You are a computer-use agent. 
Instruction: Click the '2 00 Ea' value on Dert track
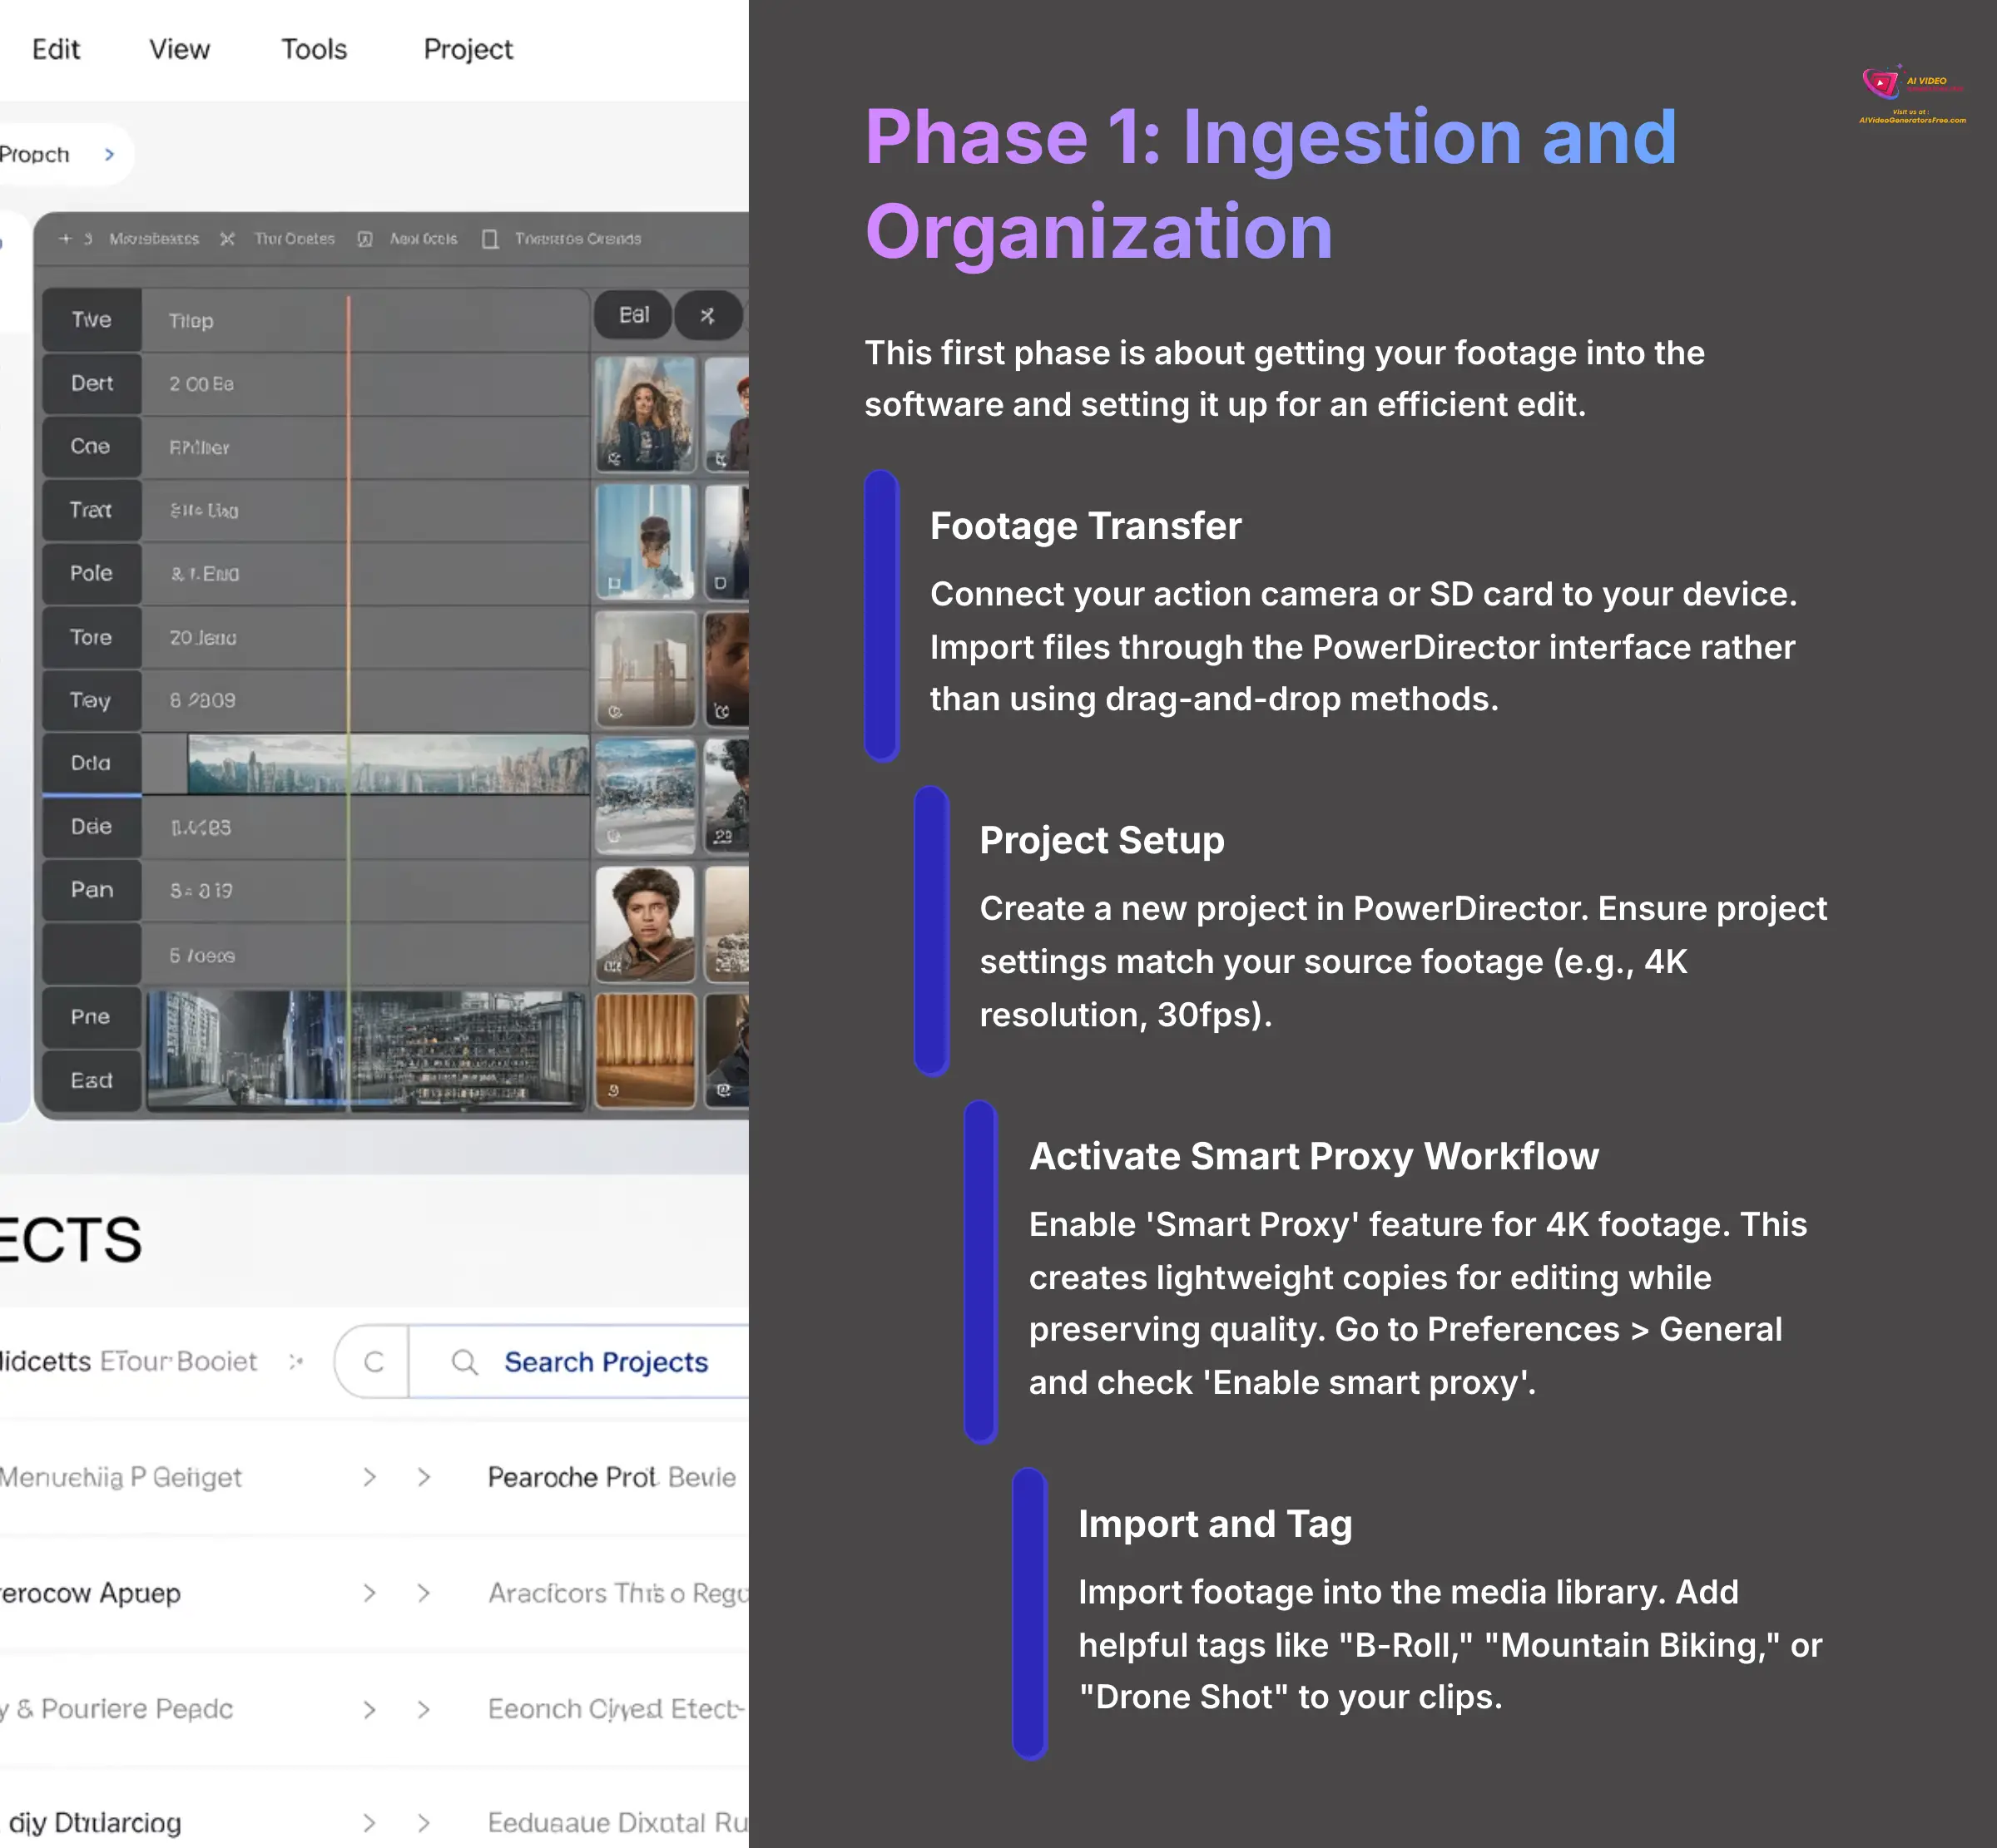201,384
